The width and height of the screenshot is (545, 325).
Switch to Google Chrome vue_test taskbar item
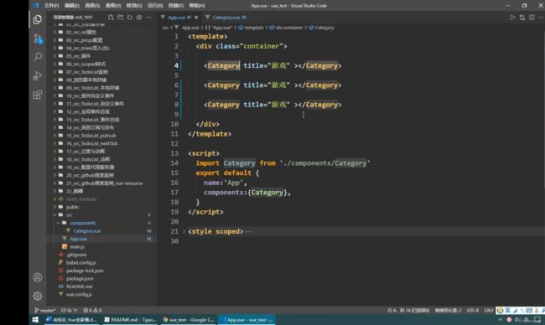coord(189,320)
